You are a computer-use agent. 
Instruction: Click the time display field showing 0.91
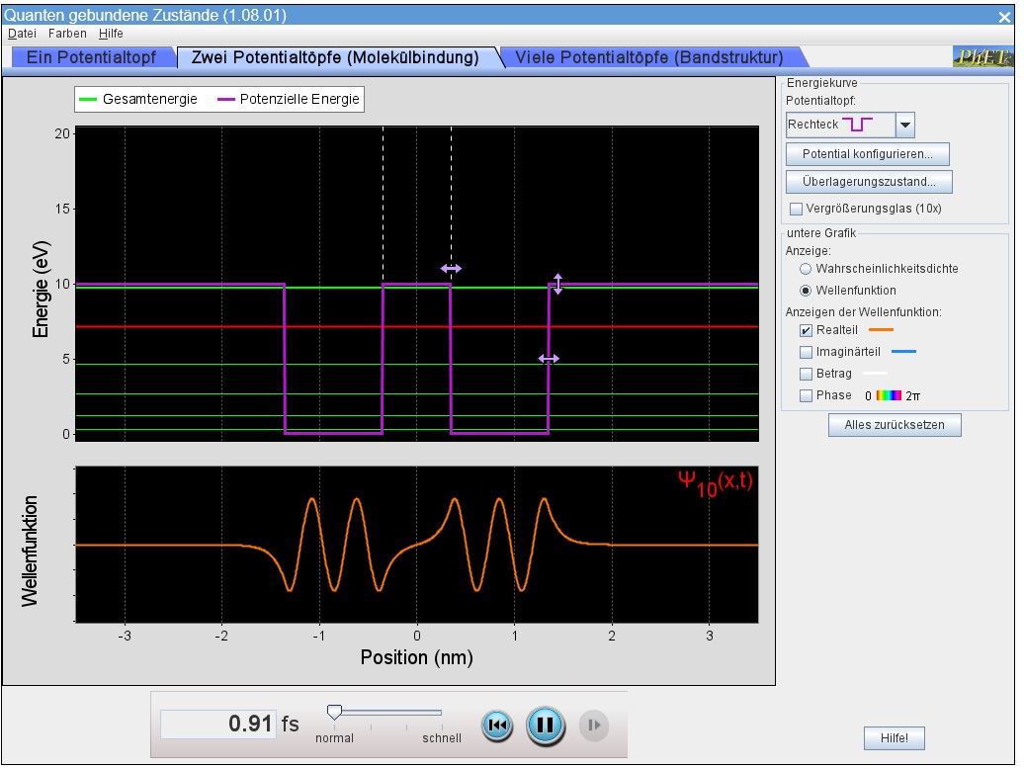click(218, 724)
